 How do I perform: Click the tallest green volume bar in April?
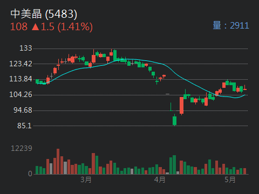[174, 164]
